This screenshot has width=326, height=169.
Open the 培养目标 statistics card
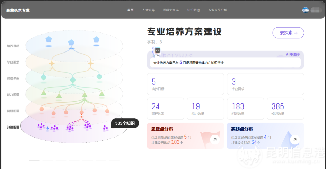185,84
